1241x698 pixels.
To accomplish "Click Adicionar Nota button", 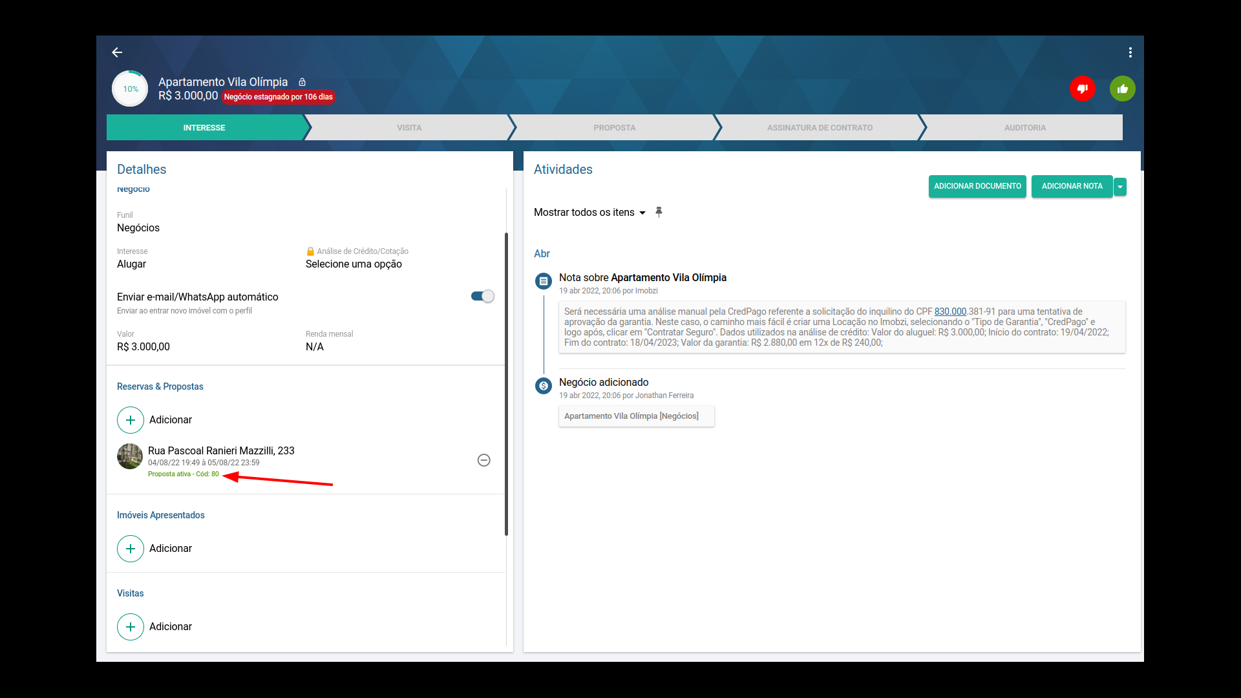I will pos(1072,186).
